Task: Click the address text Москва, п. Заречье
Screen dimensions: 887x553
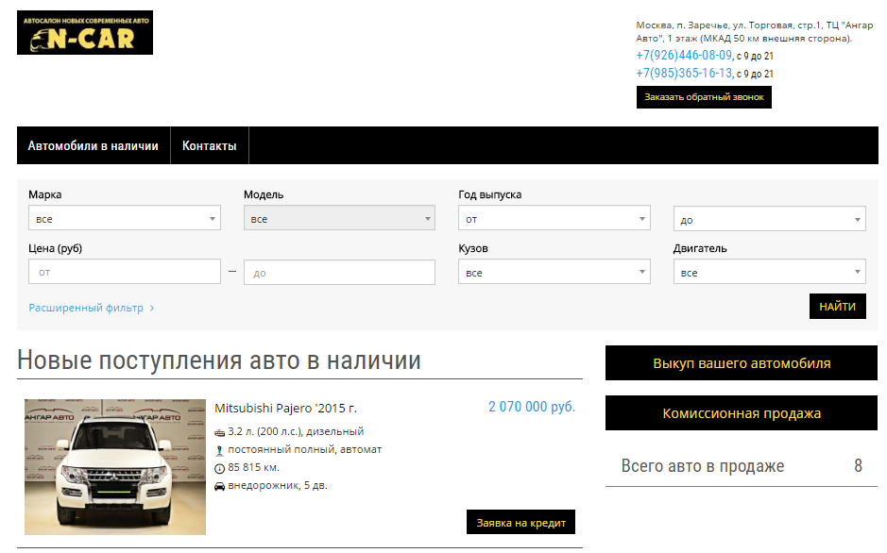Action: click(x=755, y=32)
